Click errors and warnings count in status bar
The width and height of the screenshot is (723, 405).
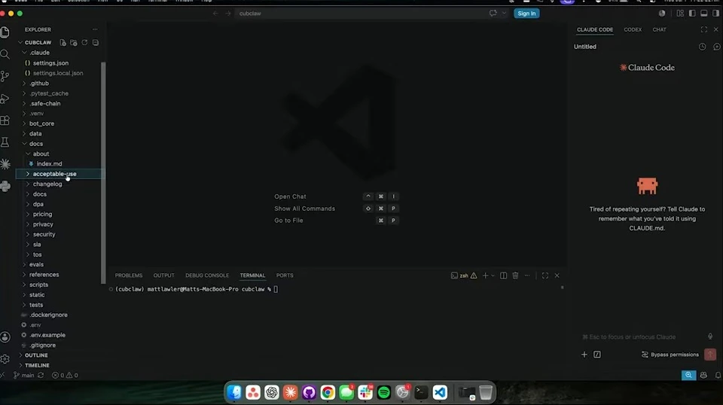coord(65,375)
